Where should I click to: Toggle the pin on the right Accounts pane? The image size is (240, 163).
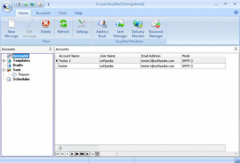coord(236,49)
